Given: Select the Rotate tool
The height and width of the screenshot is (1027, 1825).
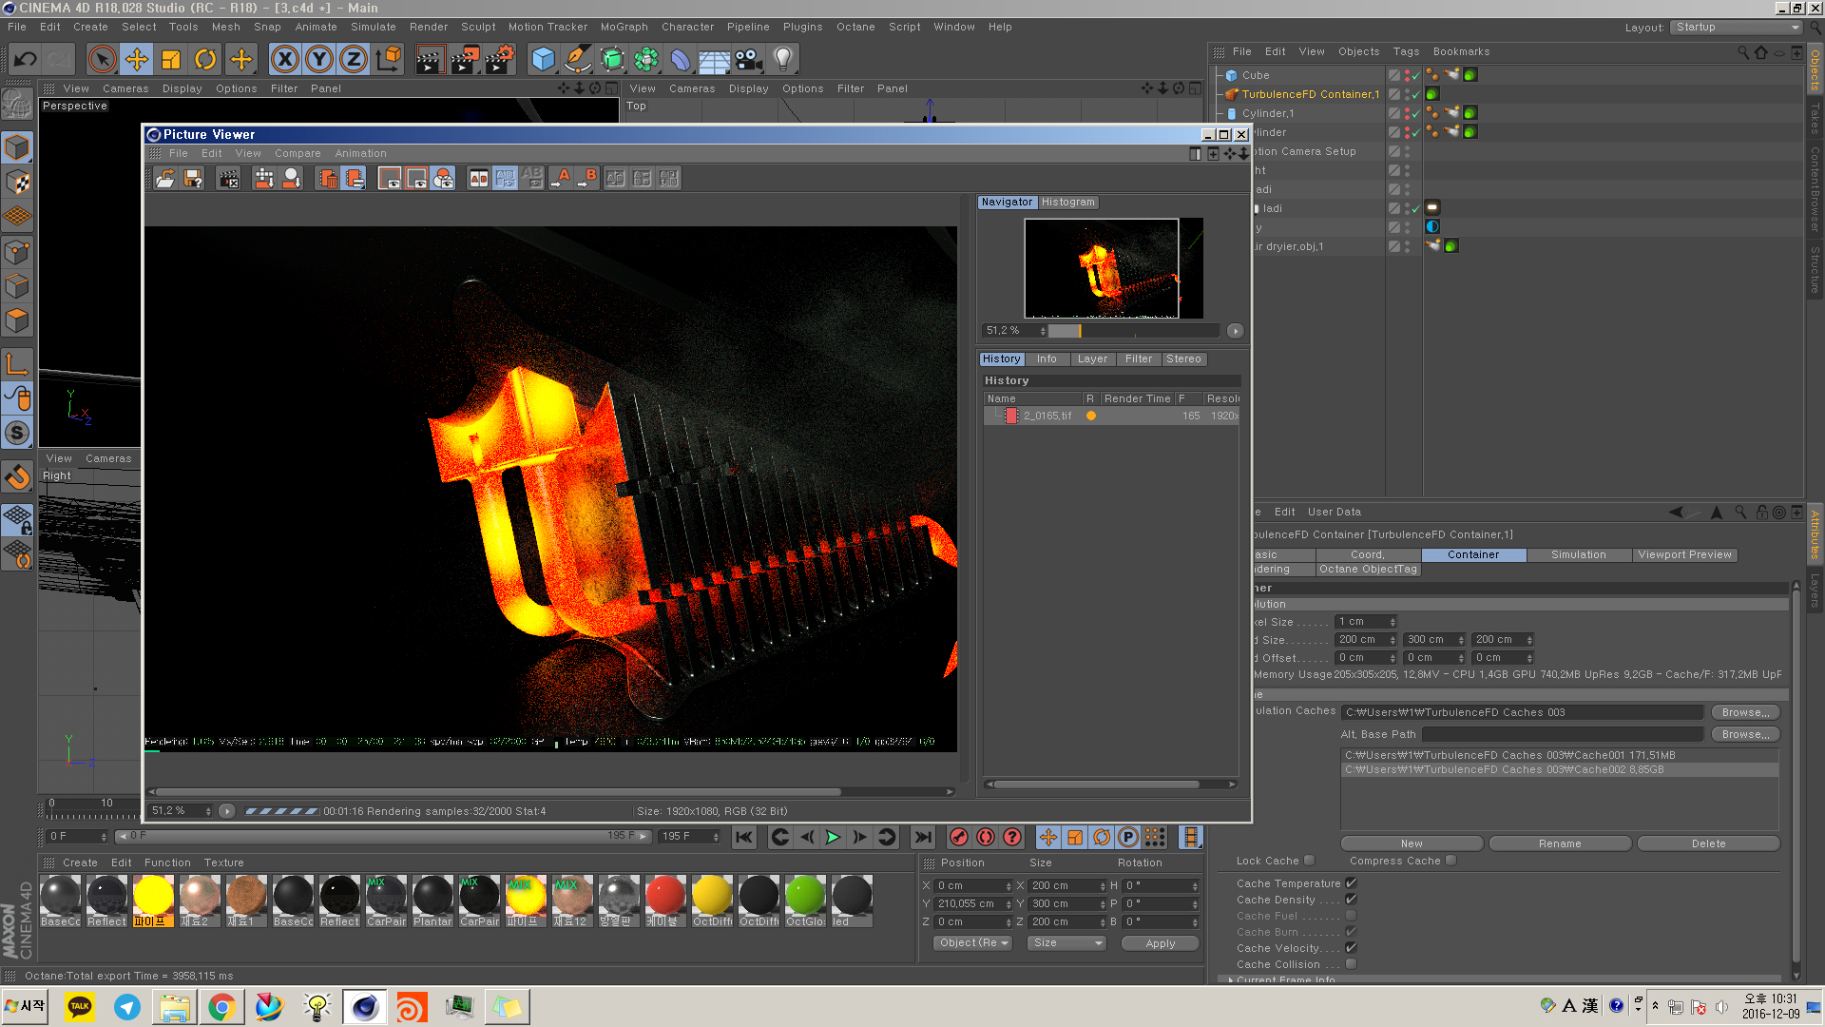Looking at the screenshot, I should point(205,59).
